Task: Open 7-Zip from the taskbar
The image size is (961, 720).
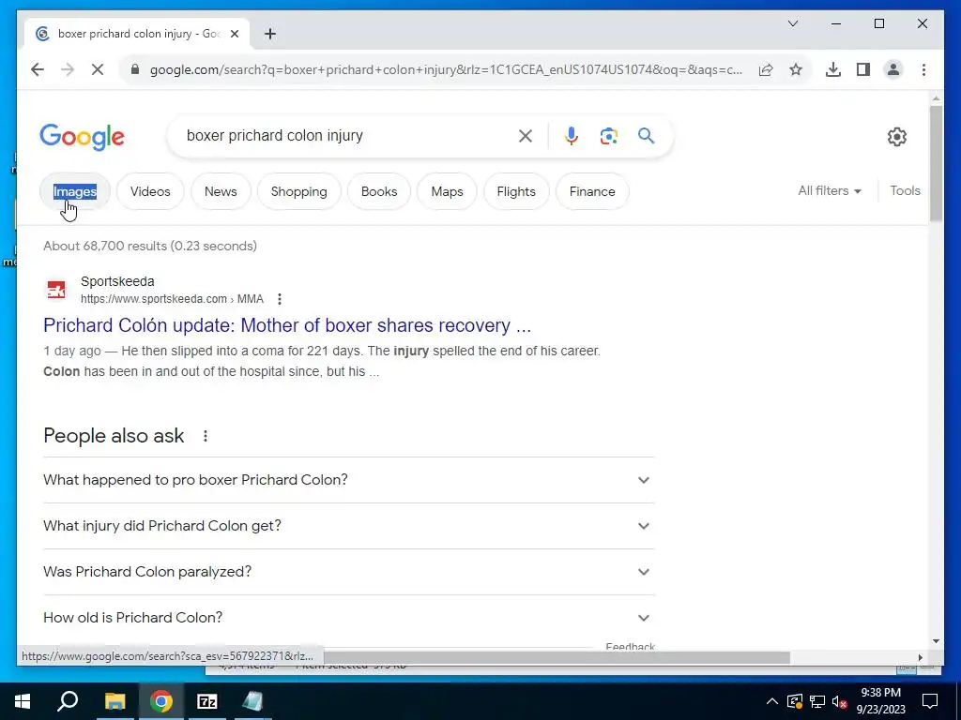Action: pyautogui.click(x=207, y=701)
